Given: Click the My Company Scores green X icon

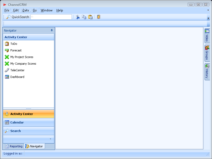Looking at the screenshot, I should [7, 64].
